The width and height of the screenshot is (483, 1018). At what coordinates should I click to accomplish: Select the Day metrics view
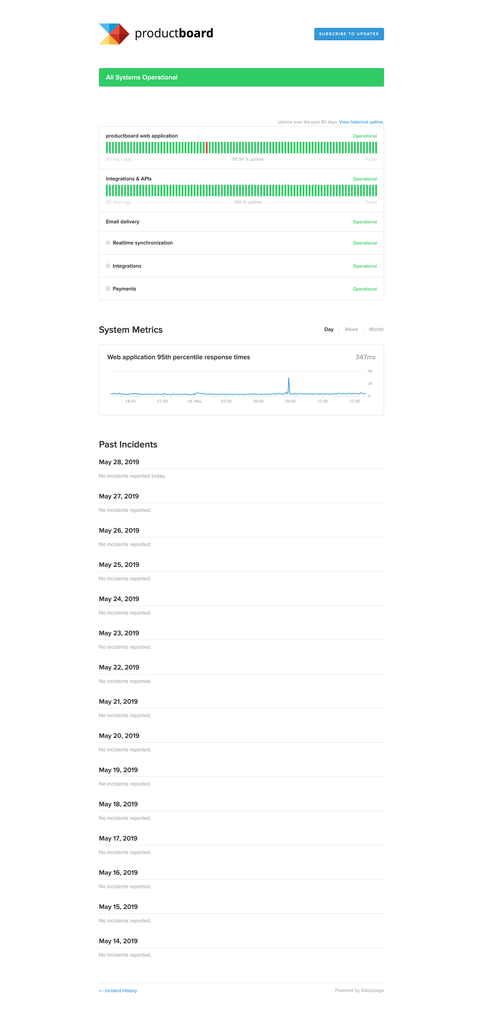[x=329, y=329]
